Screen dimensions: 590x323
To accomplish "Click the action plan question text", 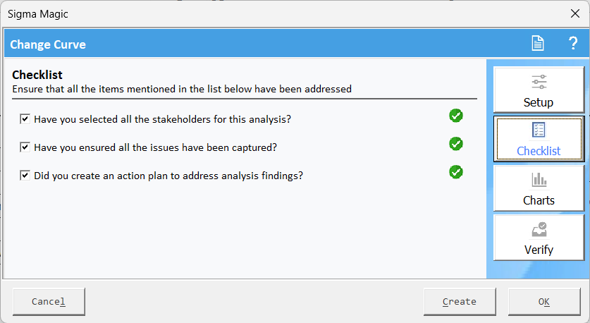I will (x=168, y=176).
